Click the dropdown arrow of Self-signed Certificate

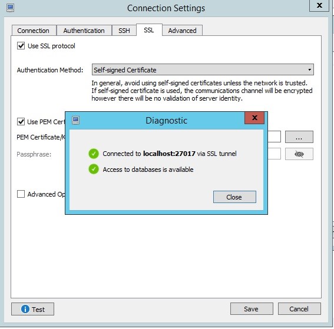coord(309,69)
